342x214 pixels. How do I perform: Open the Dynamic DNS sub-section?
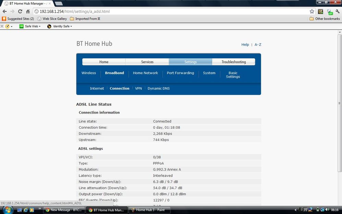click(159, 88)
